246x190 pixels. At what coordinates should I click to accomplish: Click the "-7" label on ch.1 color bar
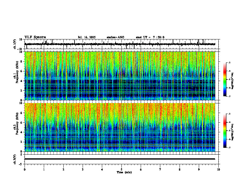[x=229, y=96]
